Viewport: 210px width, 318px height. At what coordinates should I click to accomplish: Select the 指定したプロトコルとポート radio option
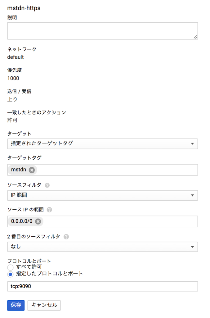pos(11,274)
